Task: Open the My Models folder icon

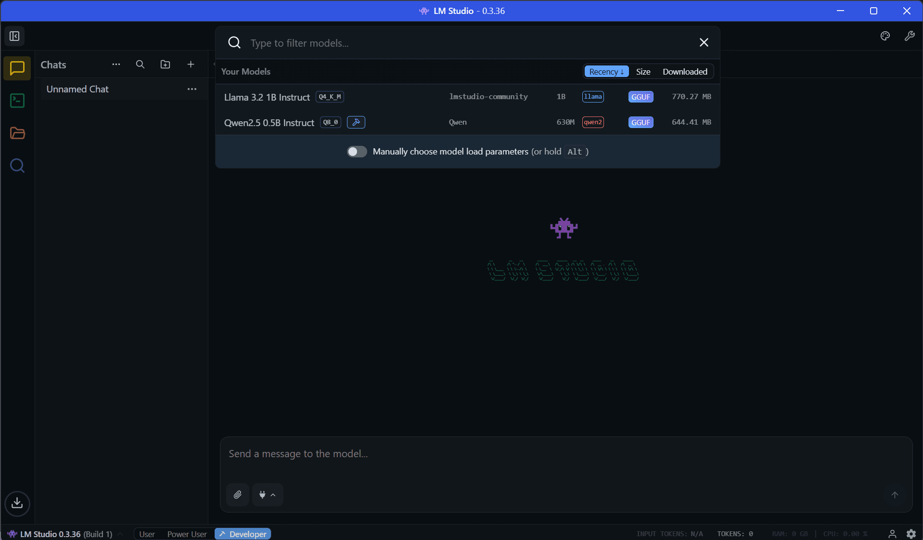Action: pyautogui.click(x=17, y=133)
